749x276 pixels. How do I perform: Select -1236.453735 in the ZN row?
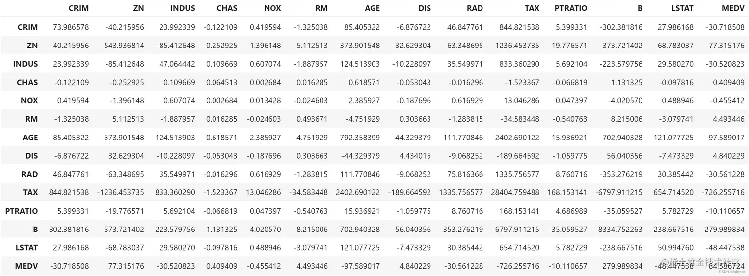[516, 46]
